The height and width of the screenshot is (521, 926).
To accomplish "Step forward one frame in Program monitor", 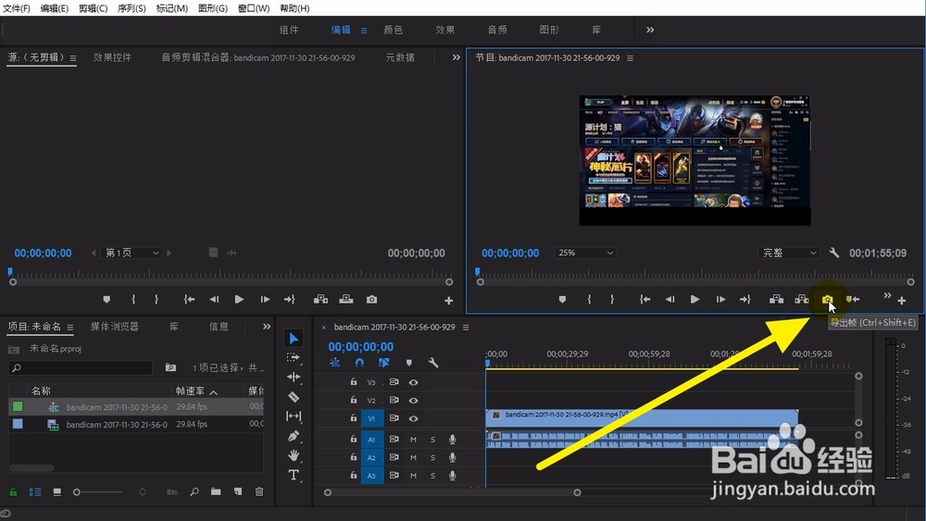I will (x=720, y=300).
